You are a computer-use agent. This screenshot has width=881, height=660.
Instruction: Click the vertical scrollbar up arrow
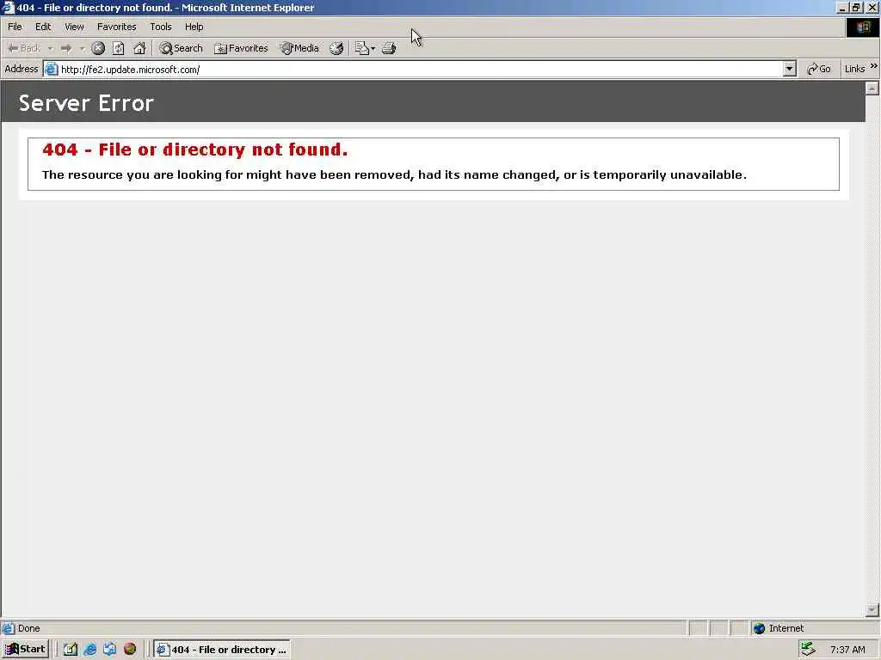[x=872, y=88]
